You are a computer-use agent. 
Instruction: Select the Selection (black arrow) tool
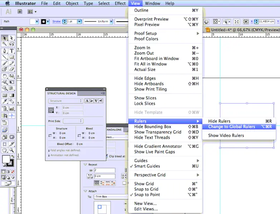pos(5,38)
